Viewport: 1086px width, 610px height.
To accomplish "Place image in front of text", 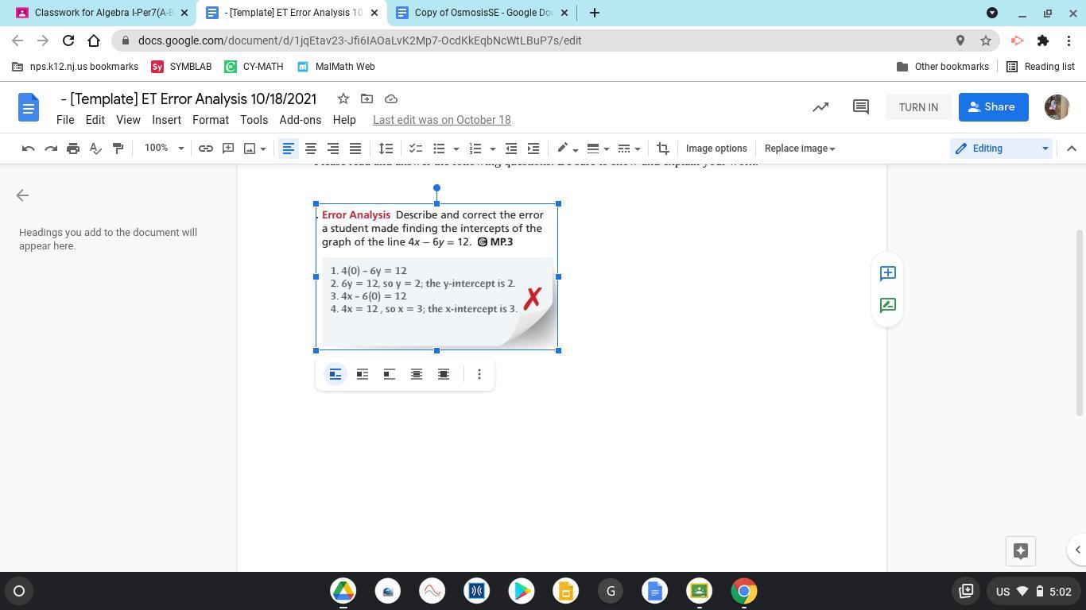I will 444,374.
